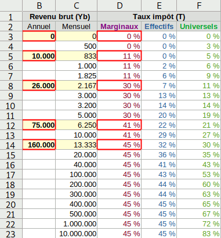
Task: Select column E header
Action: pos(159,6)
